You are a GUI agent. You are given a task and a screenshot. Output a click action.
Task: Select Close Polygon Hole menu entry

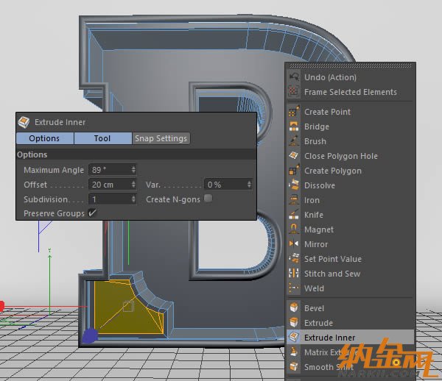(x=351, y=156)
